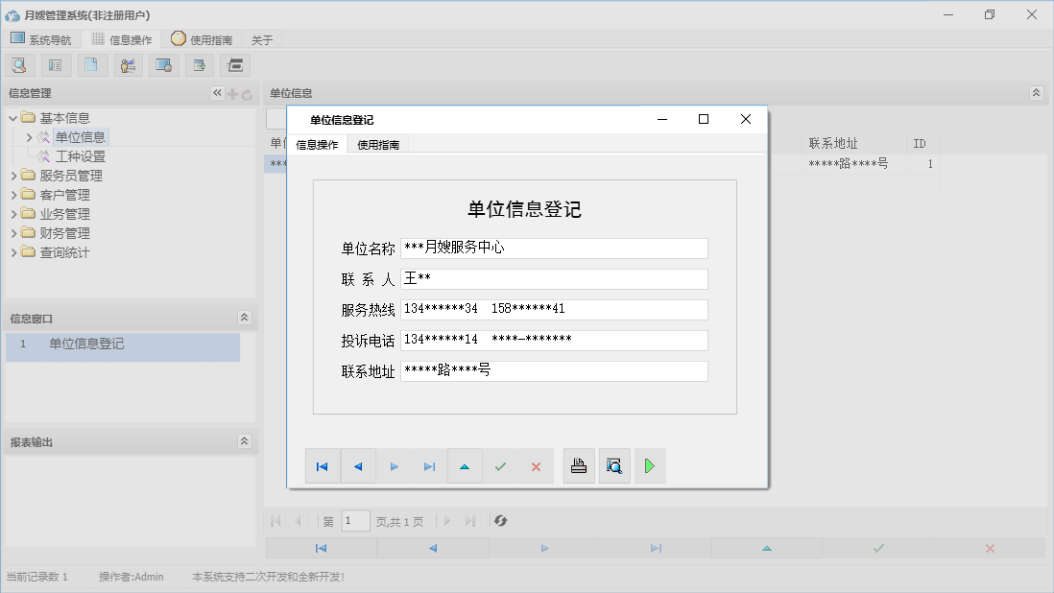1054x593 pixels.
Task: Click the blue document icon in main toolbar
Action: coord(91,65)
